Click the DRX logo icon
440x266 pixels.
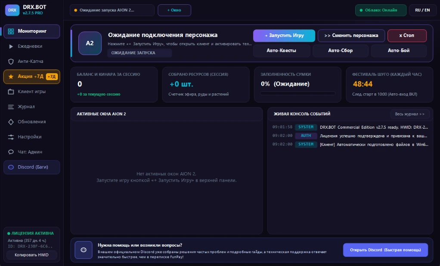tap(12, 10)
